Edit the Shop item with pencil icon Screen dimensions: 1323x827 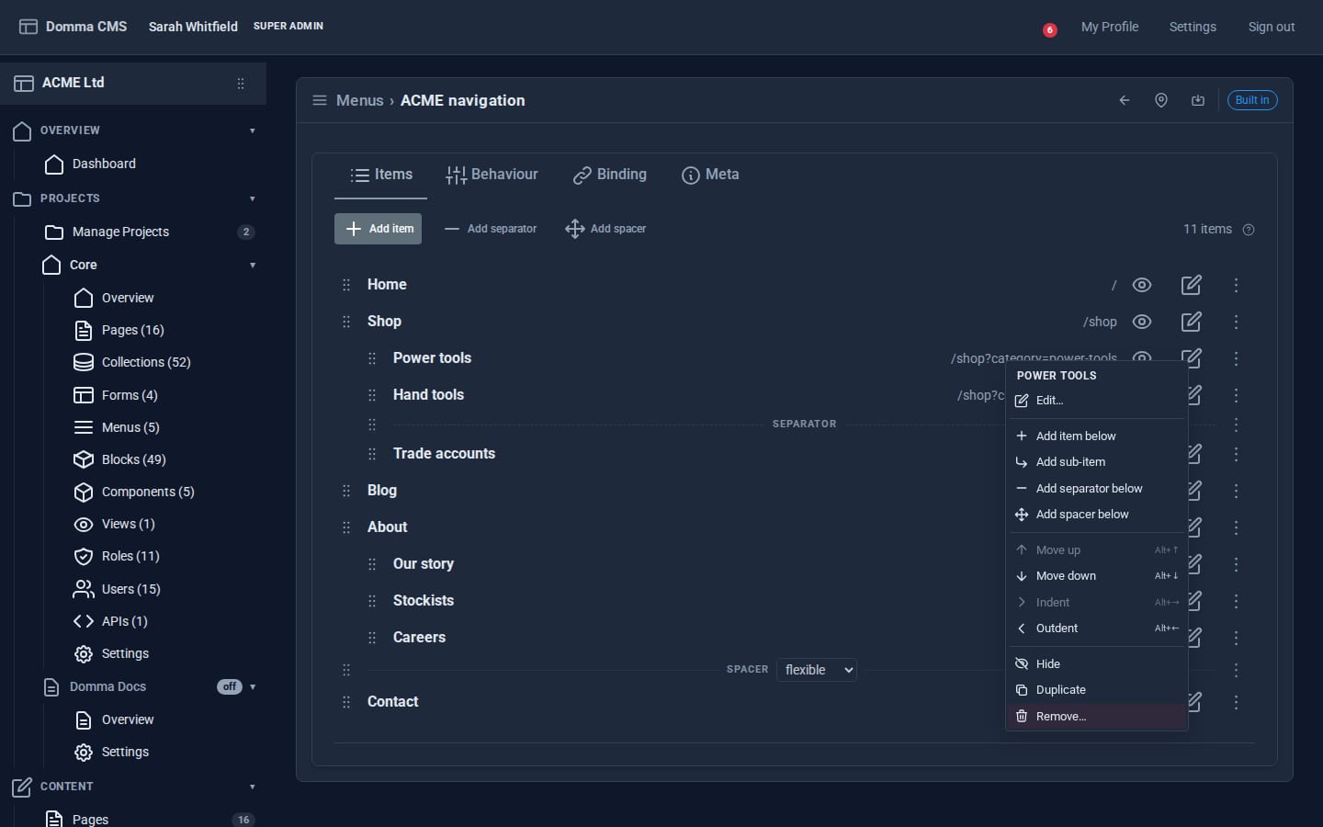point(1191,322)
